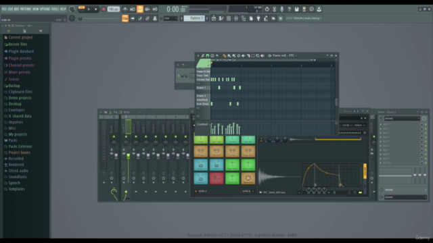The width and height of the screenshot is (433, 243).
Task: Open the Templates folder
Action: 16,189
